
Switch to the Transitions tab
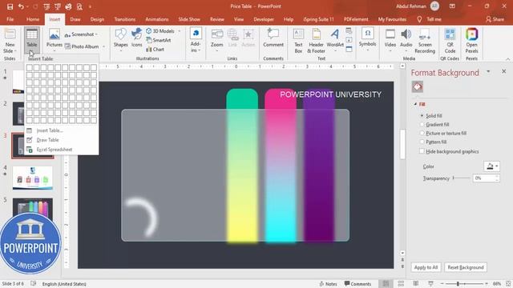125,19
